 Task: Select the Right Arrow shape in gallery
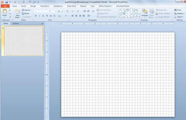tap(133, 17)
